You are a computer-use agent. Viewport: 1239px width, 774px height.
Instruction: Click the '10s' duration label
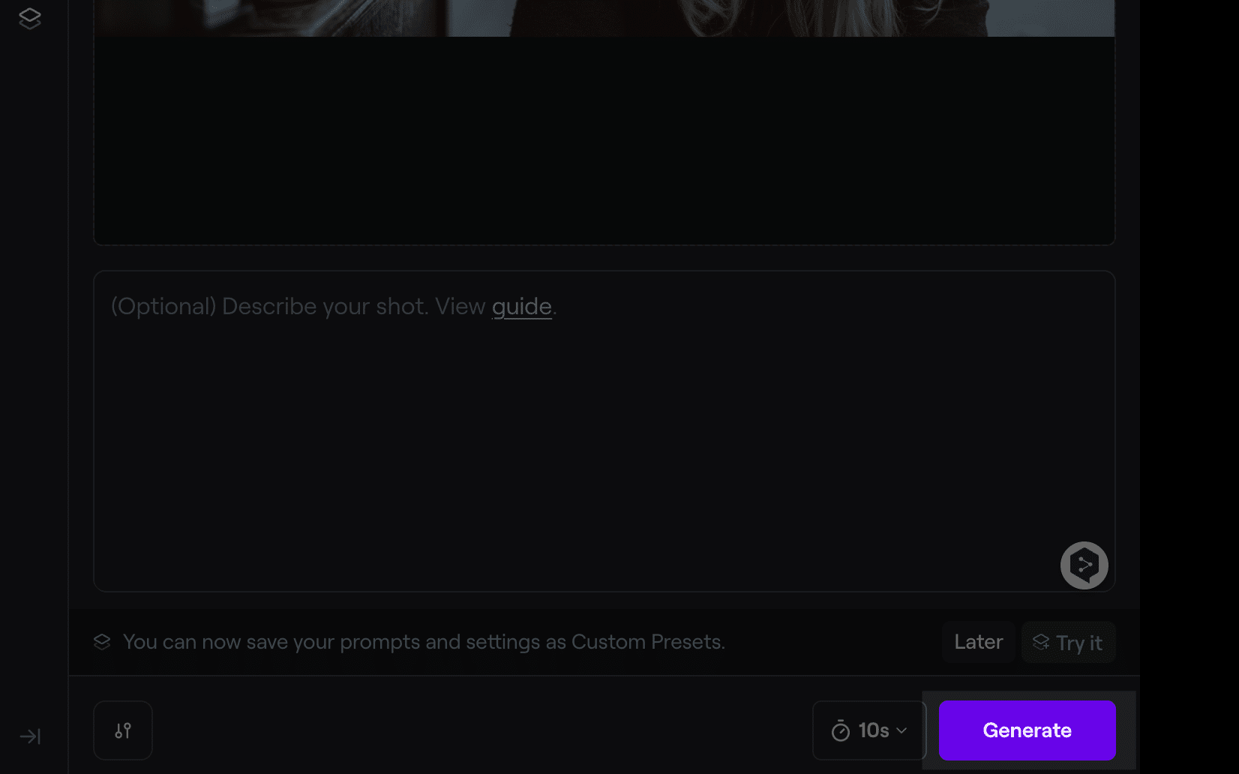click(874, 730)
